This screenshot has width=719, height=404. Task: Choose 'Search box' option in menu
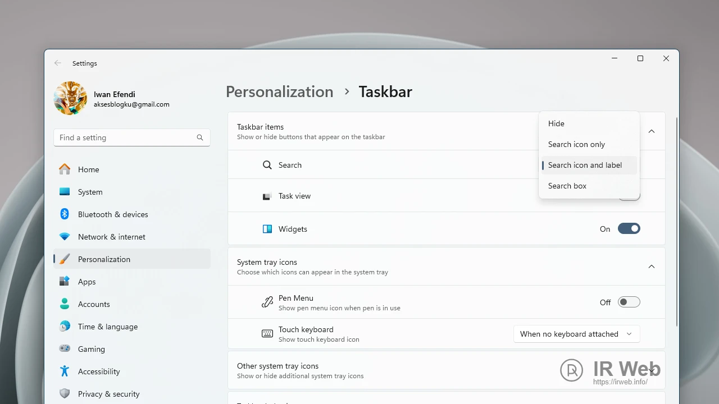point(567,186)
